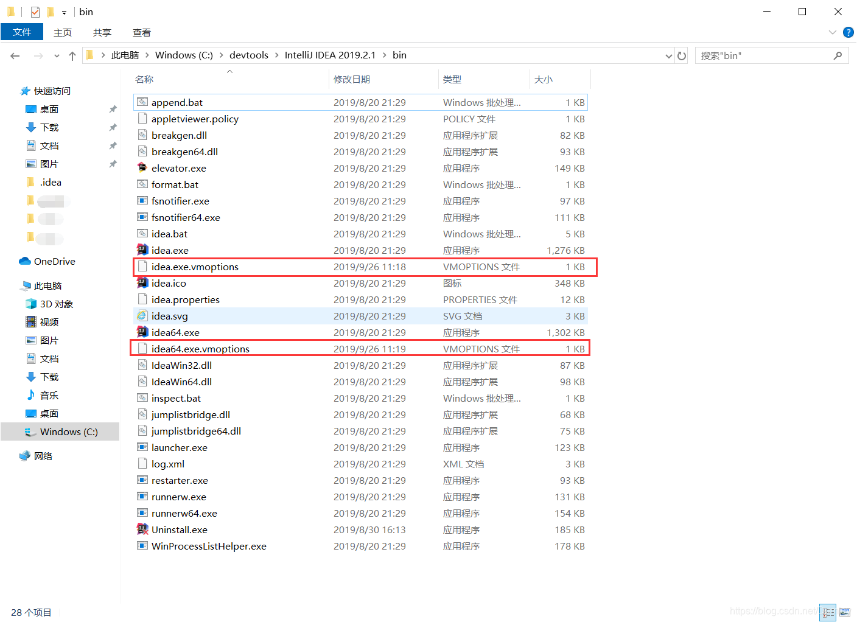Click the Forward navigation arrow

point(38,56)
